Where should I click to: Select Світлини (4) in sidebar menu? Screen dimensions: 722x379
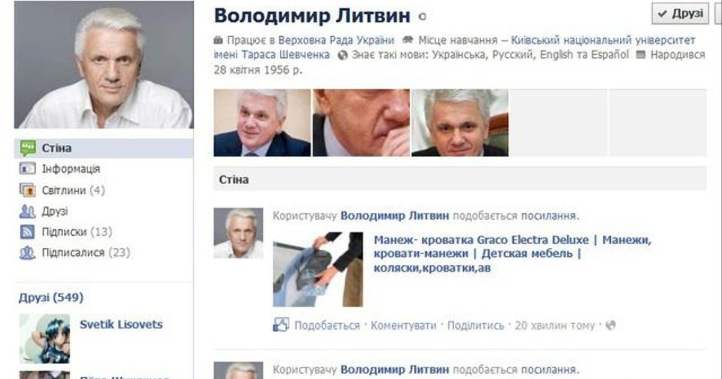coord(73,190)
